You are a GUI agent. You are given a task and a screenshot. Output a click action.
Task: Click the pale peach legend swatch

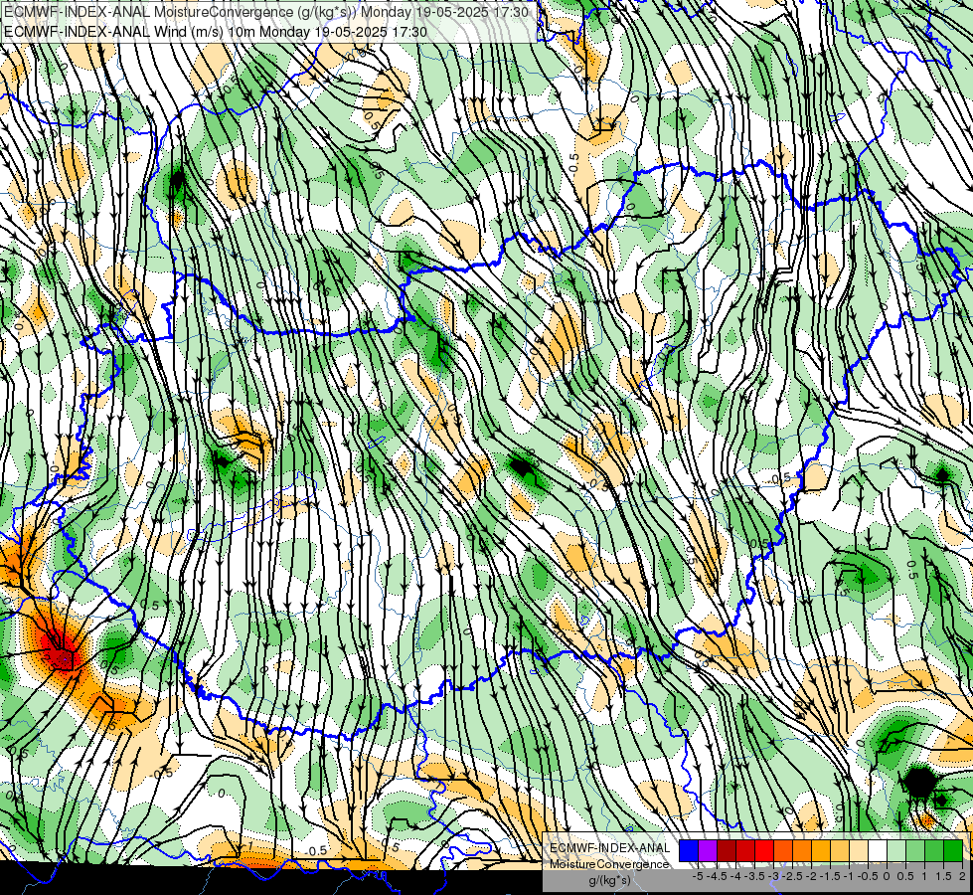(859, 850)
